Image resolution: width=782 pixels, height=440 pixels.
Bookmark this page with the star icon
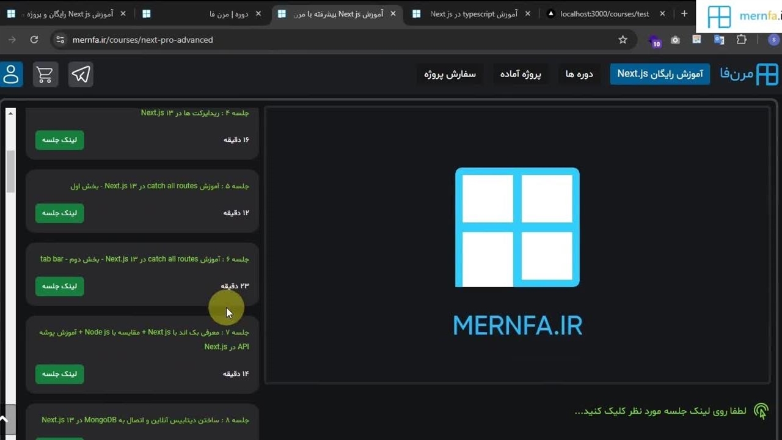coord(623,40)
